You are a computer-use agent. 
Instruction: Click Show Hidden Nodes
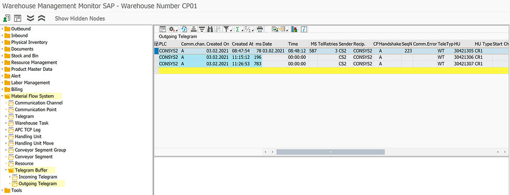click(x=80, y=19)
